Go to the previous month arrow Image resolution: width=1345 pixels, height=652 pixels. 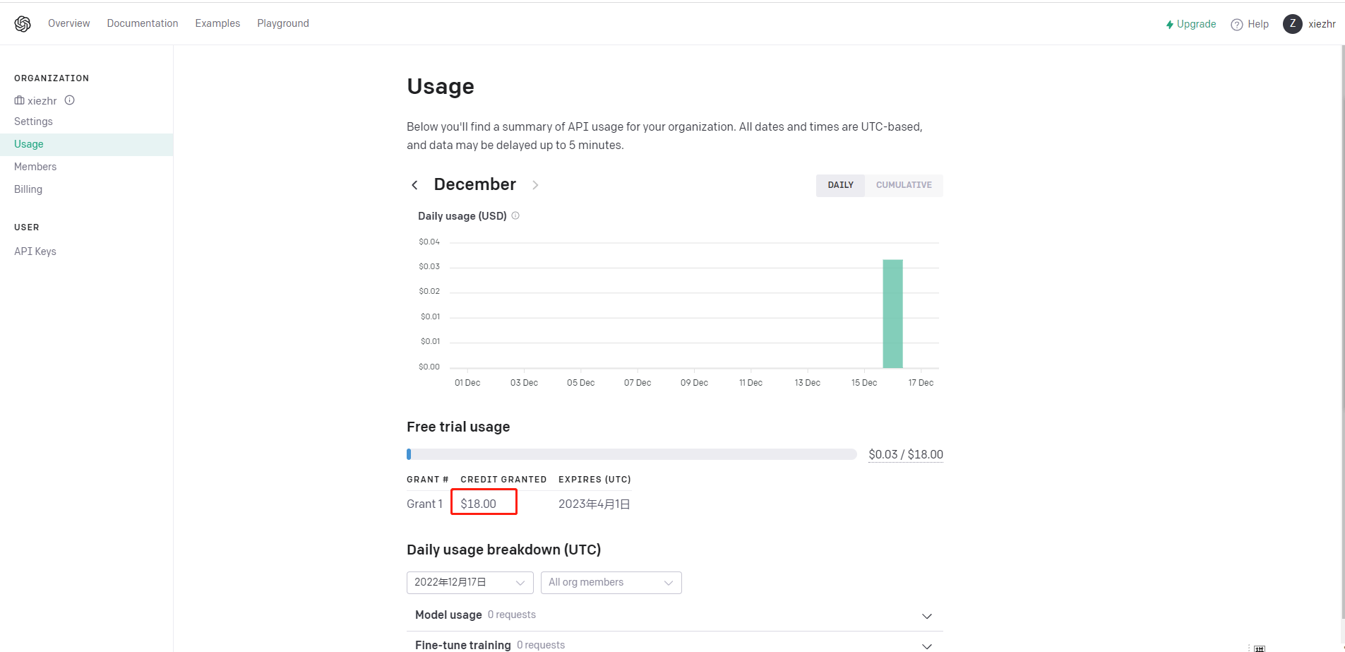coord(414,185)
